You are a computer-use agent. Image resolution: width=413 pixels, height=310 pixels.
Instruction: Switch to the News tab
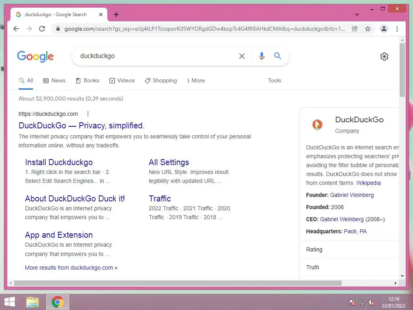[x=54, y=80]
